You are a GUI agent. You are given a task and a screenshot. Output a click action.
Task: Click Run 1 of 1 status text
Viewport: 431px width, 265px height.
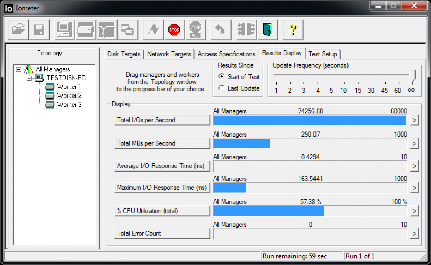360,256
